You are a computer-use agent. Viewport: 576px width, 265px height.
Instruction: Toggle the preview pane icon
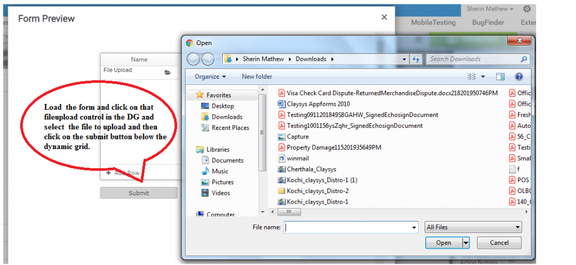[x=500, y=77]
